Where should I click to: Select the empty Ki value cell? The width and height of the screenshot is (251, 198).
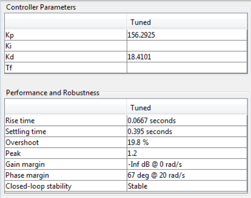[187, 46]
